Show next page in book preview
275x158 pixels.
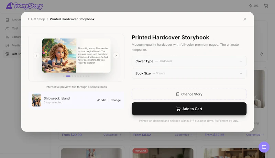tap(116, 56)
